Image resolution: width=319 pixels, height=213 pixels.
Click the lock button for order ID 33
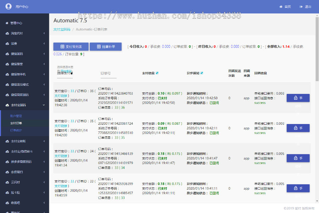pyautogui.click(x=298, y=188)
